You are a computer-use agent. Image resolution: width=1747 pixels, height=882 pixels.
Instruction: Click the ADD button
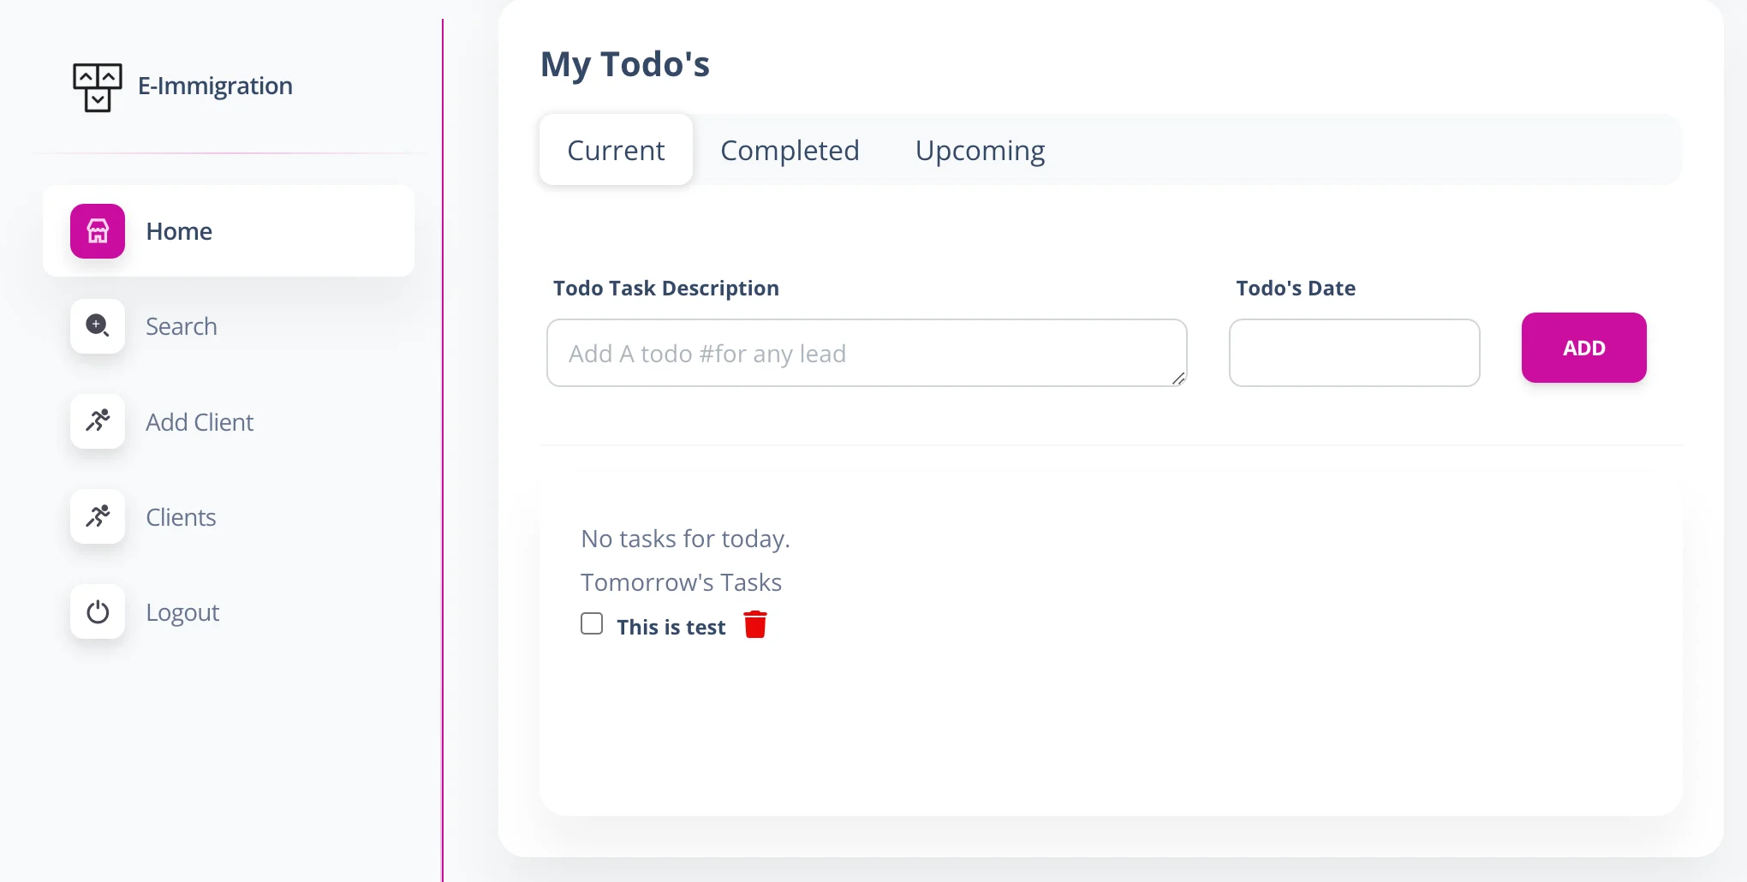click(1583, 348)
